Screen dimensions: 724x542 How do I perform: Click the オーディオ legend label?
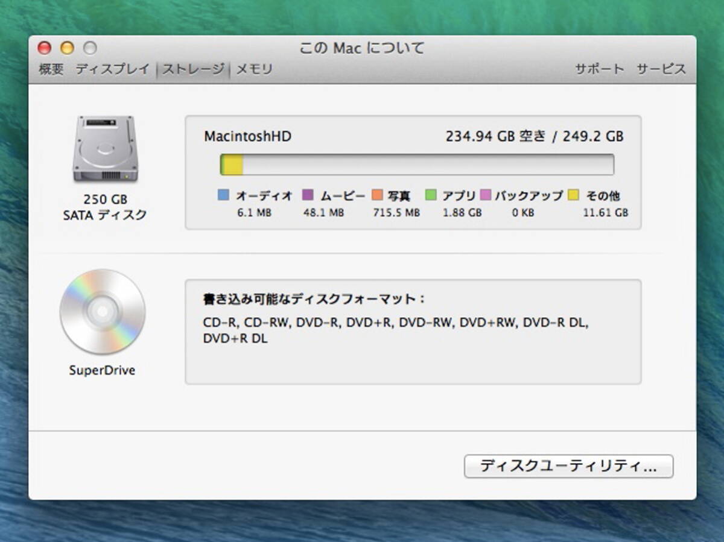tap(264, 195)
